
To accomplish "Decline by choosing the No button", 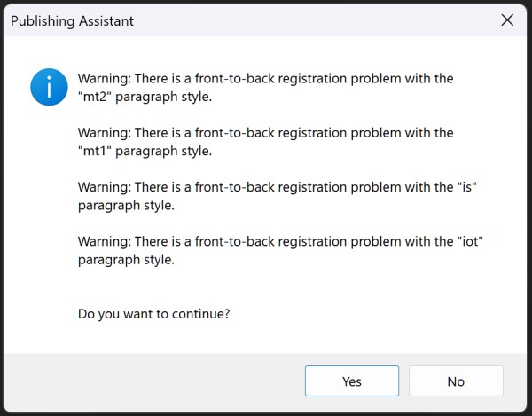I will pyautogui.click(x=456, y=381).
